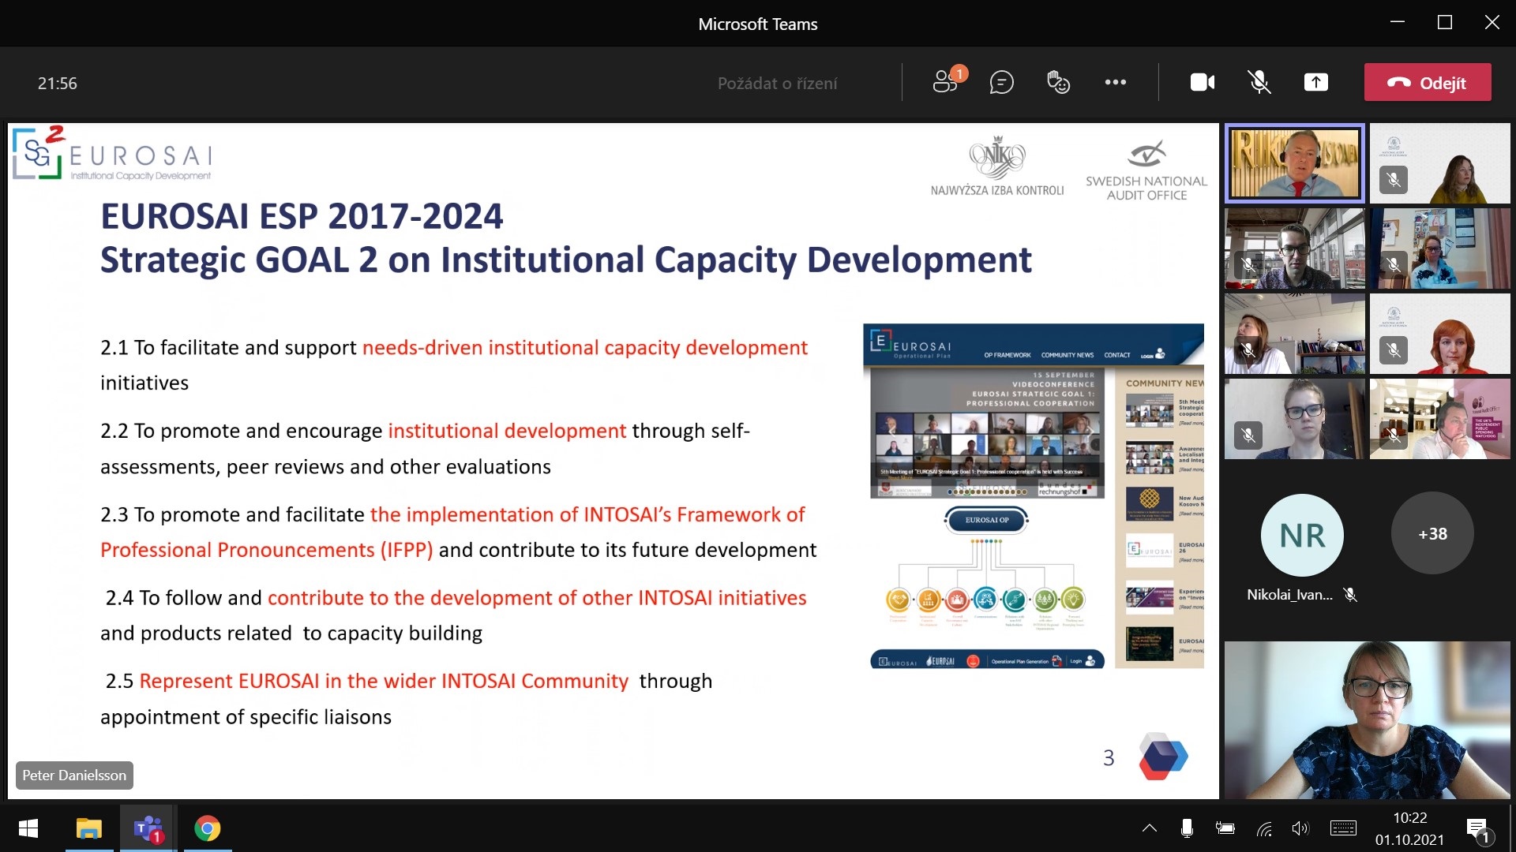The image size is (1516, 852).
Task: Unmute the microphone
Action: (1259, 82)
